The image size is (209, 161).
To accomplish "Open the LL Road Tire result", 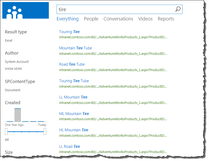I will (x=69, y=146).
